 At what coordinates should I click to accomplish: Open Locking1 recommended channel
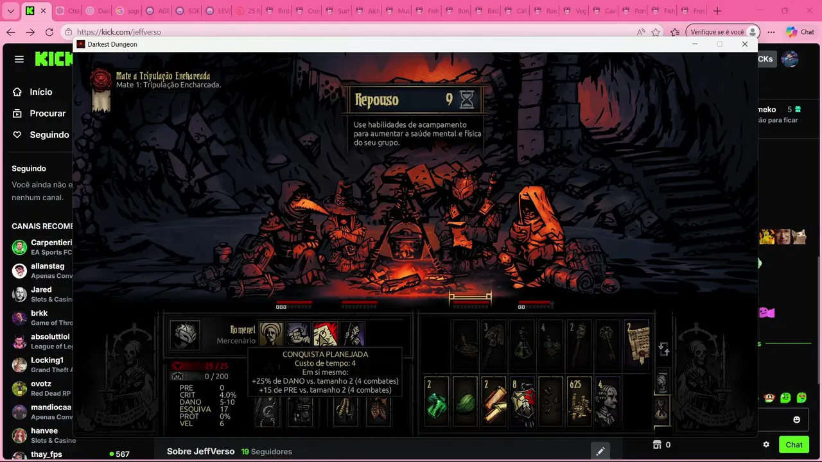tap(42, 365)
